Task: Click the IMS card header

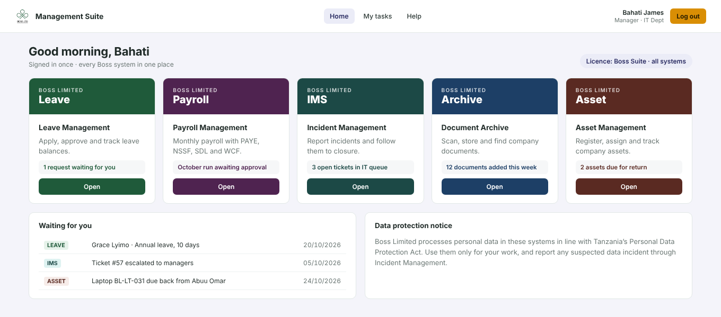Action: [360, 96]
